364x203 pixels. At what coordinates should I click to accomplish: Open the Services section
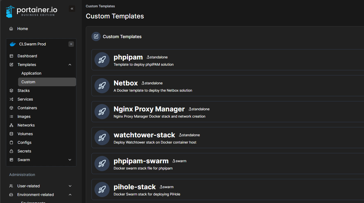click(x=25, y=99)
